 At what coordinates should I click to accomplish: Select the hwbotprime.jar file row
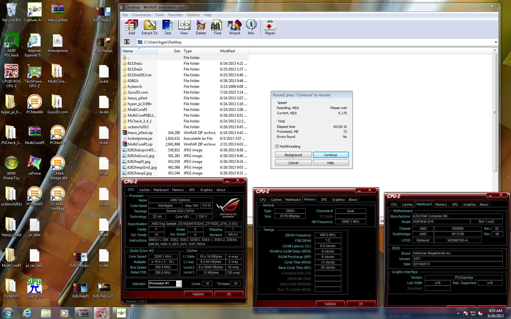click(x=185, y=139)
